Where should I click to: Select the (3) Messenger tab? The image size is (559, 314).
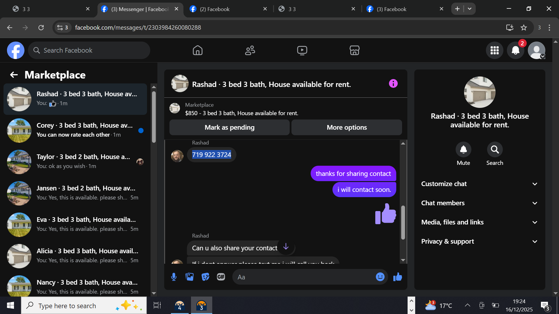[x=140, y=9]
